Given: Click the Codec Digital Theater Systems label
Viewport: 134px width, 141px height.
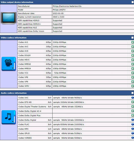Looking at the screenshot, I should click(32, 107).
